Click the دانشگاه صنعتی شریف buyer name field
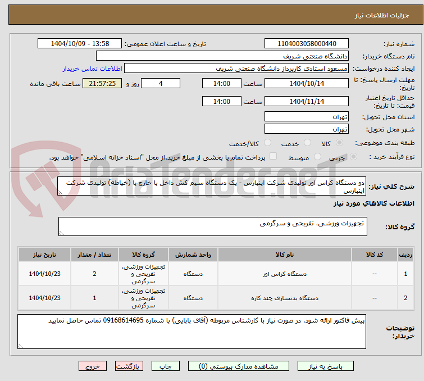Screen dimensions: 424x381 coord(222,56)
